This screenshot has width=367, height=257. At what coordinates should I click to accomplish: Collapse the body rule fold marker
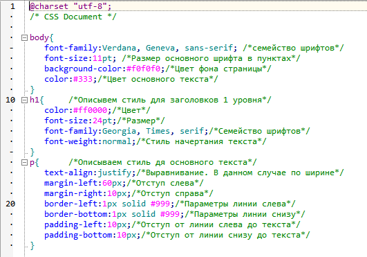click(24, 37)
